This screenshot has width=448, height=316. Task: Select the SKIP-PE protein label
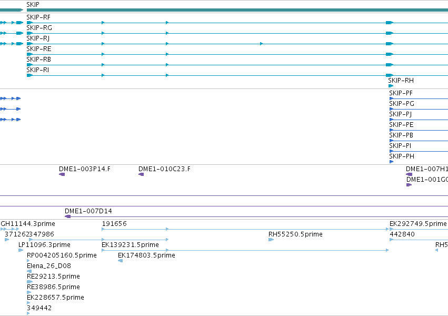(402, 125)
